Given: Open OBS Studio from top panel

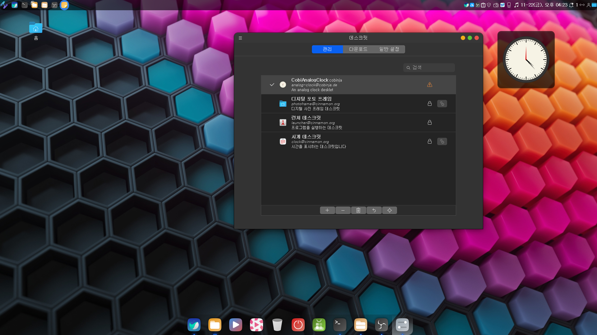Looking at the screenshot, I should (x=54, y=5).
